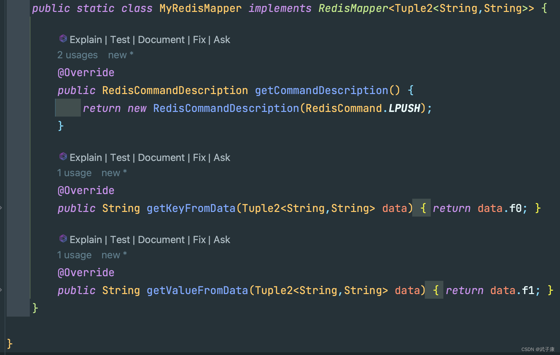This screenshot has width=560, height=355.
Task: Click Test above getKeyFromData method
Action: 120,158
